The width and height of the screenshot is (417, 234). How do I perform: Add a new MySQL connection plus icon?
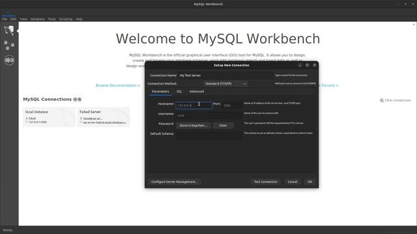[x=75, y=99]
